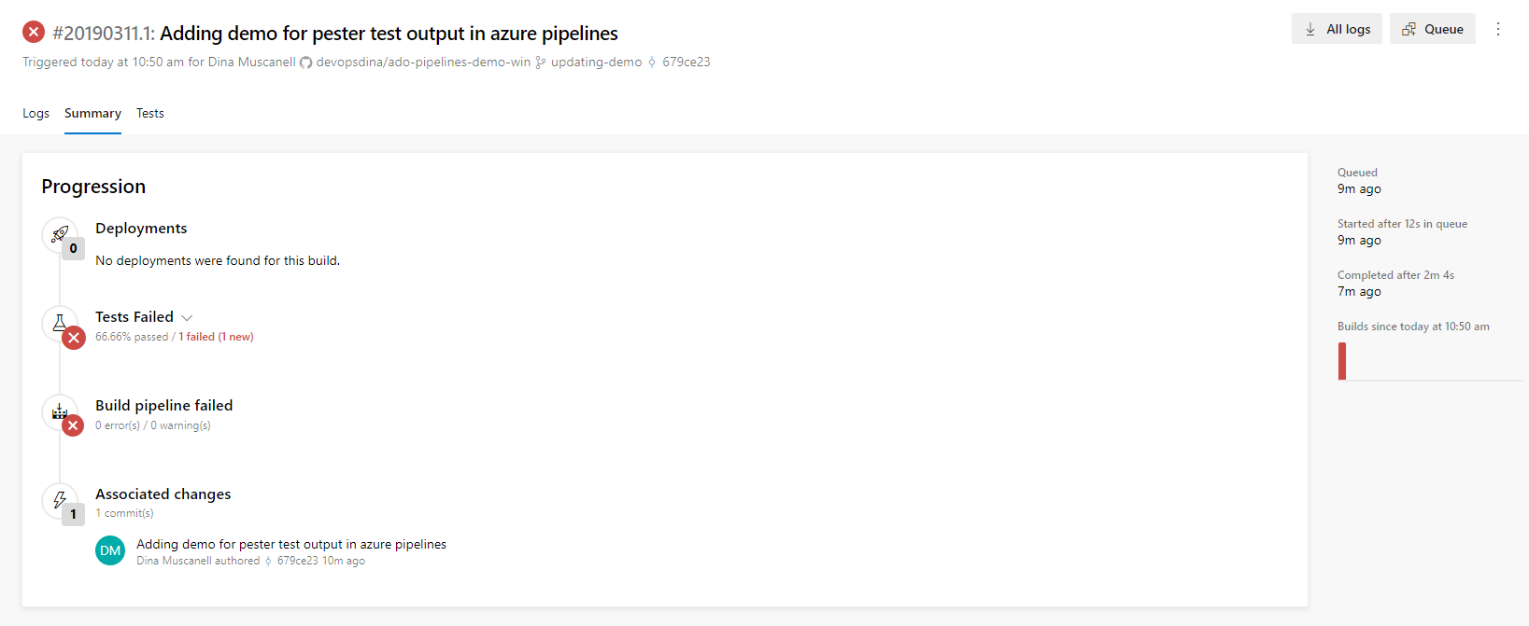1529x626 pixels.
Task: Click the Deployments rocket icon
Action: pos(60,234)
